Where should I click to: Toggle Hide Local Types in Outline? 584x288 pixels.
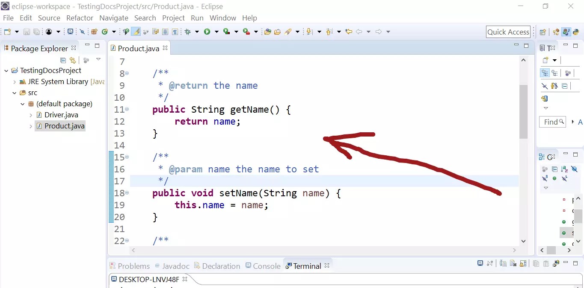564,178
